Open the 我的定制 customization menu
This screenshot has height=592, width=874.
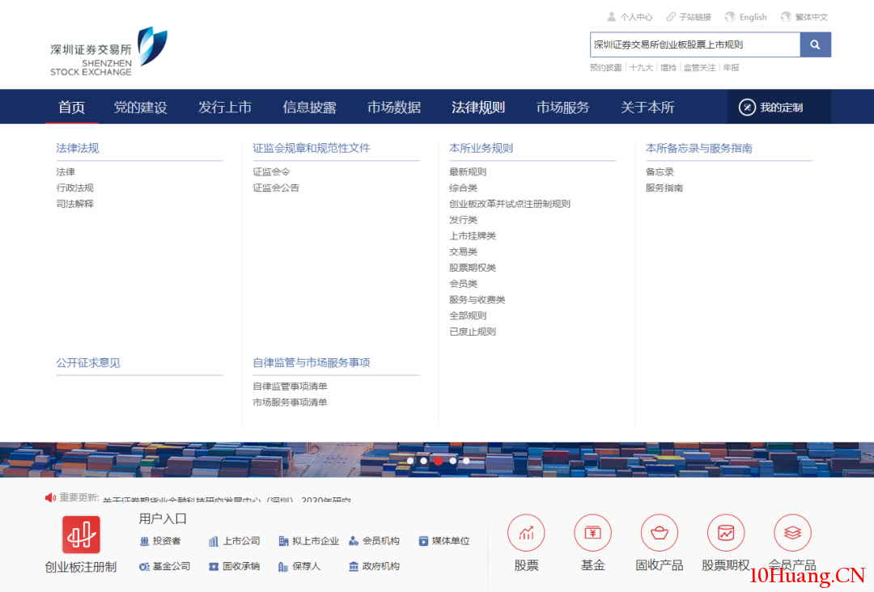click(779, 106)
